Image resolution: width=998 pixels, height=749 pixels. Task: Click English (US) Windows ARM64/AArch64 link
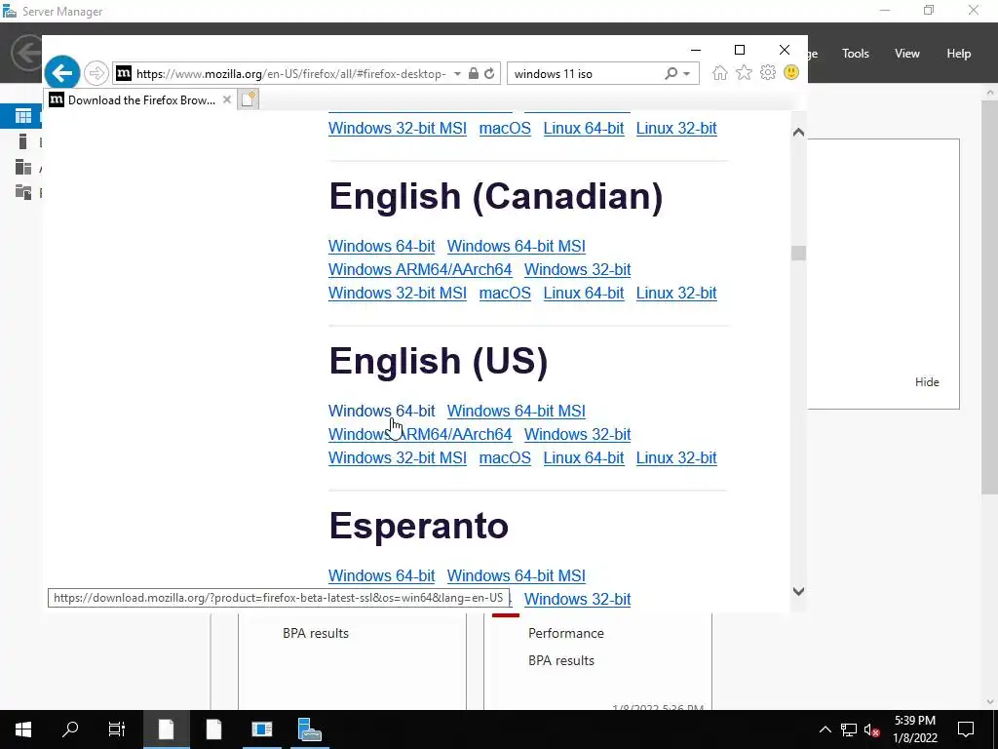coord(420,434)
